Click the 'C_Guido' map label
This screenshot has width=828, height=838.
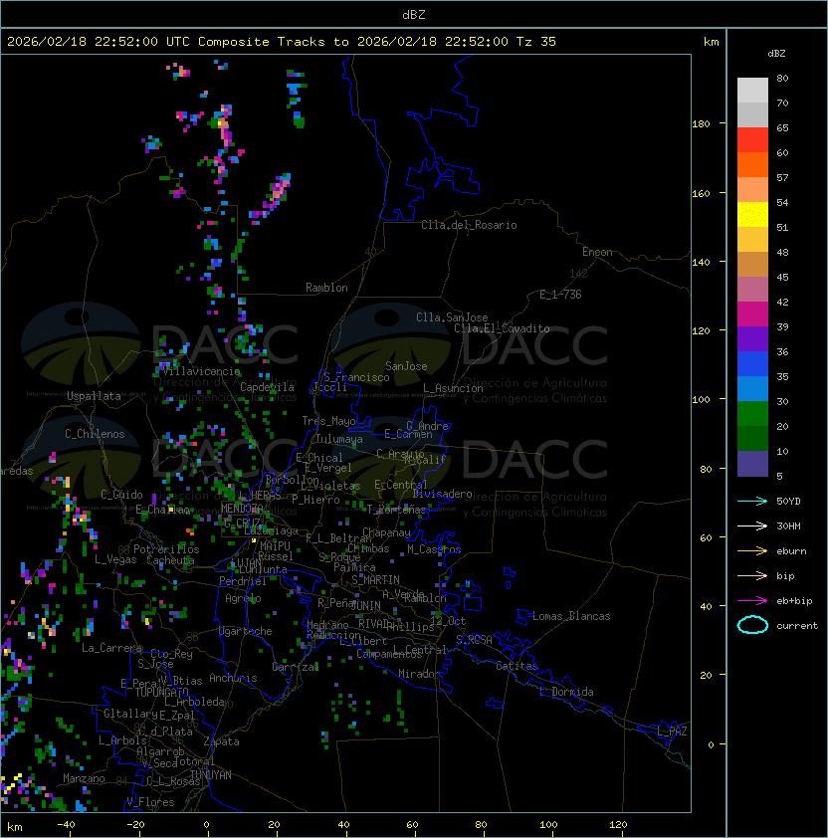(x=121, y=495)
